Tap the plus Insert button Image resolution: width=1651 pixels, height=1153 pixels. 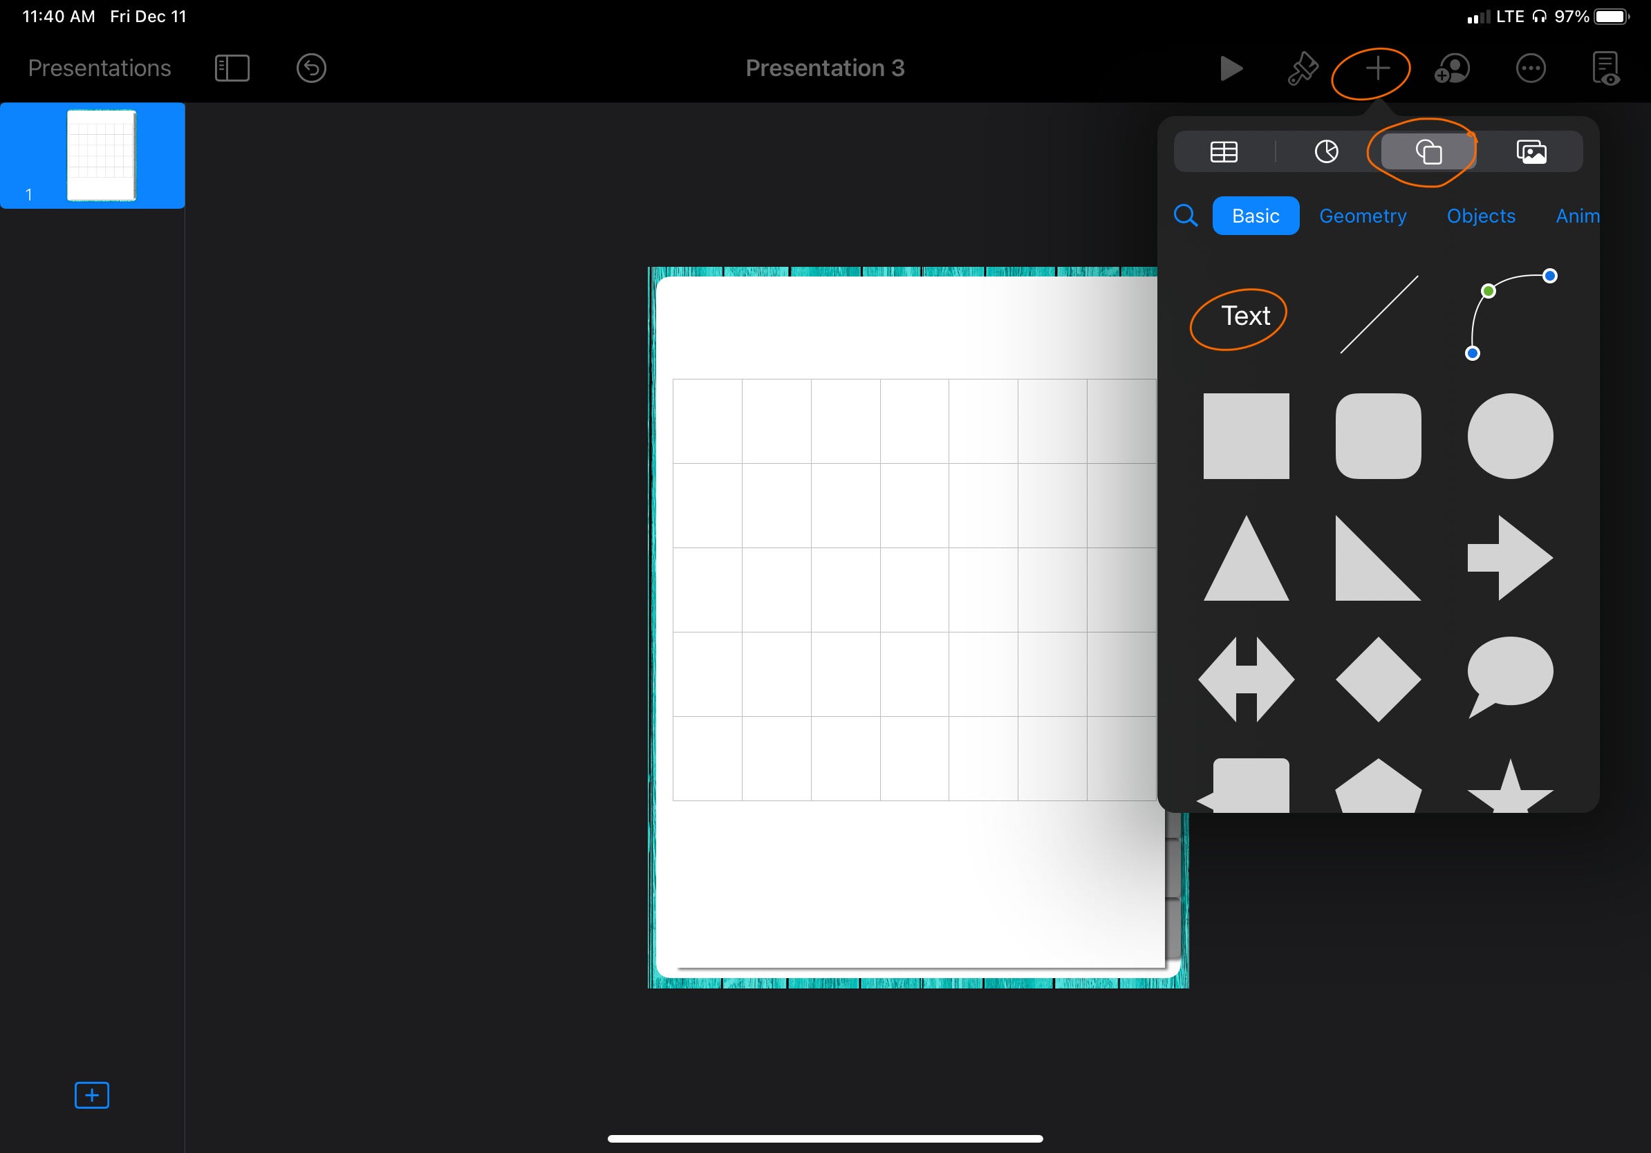1377,69
